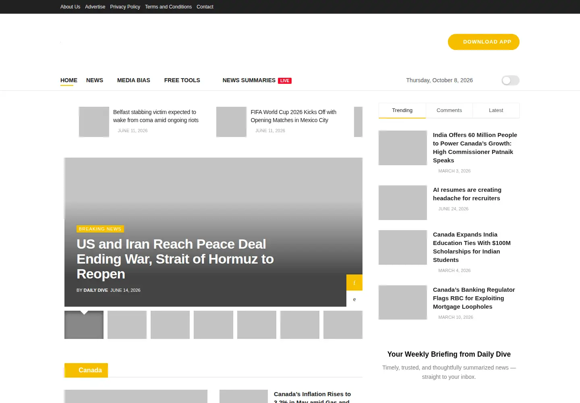
Task: Open the Belfast stabbing story thumbnail
Action: pyautogui.click(x=94, y=122)
